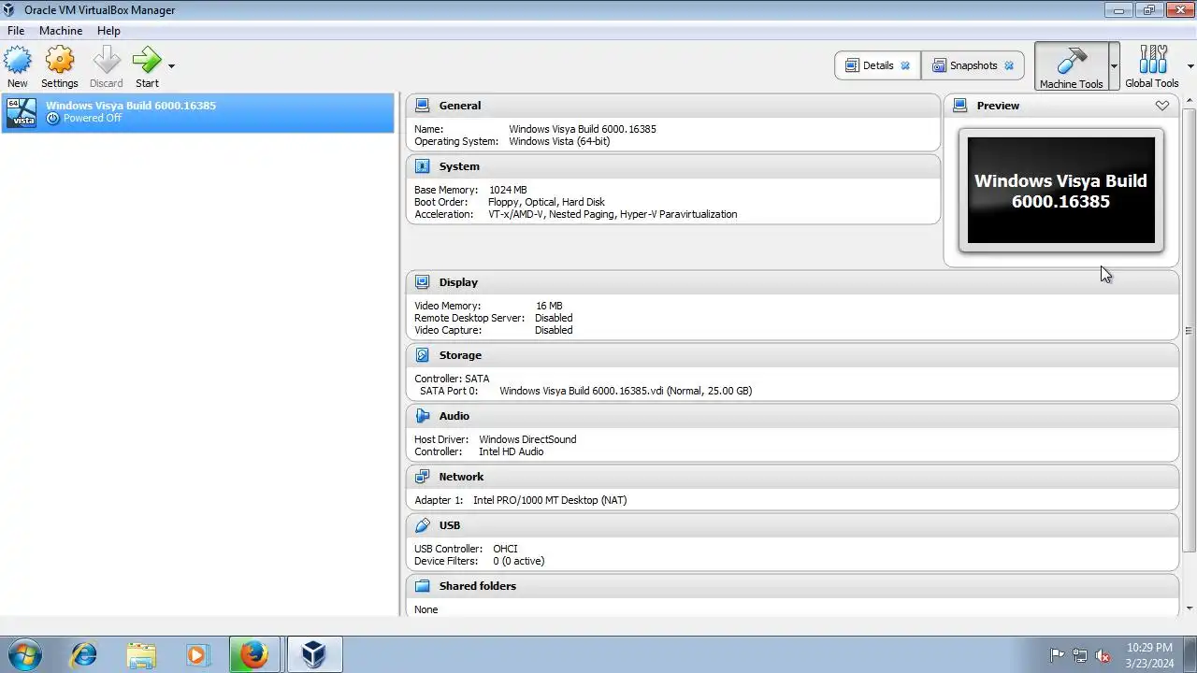Click the Video Memory value 16 MB
1197x673 pixels.
click(x=549, y=306)
